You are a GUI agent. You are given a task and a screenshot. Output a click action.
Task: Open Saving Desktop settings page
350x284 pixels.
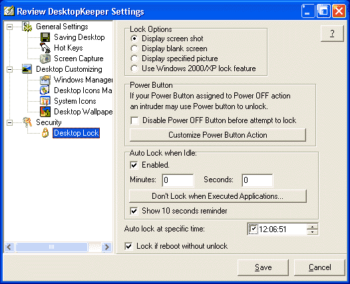(x=79, y=37)
